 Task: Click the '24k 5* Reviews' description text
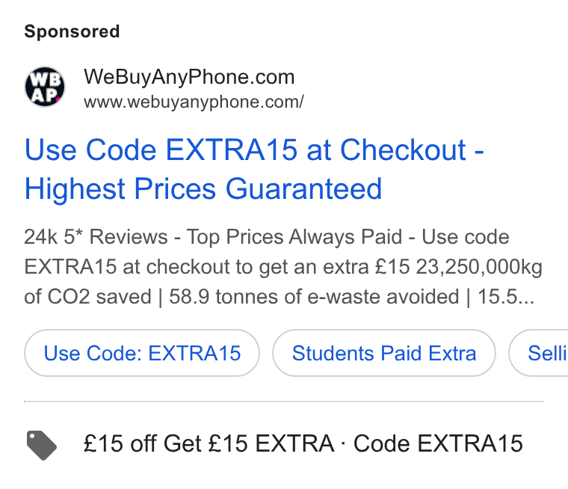(x=96, y=237)
